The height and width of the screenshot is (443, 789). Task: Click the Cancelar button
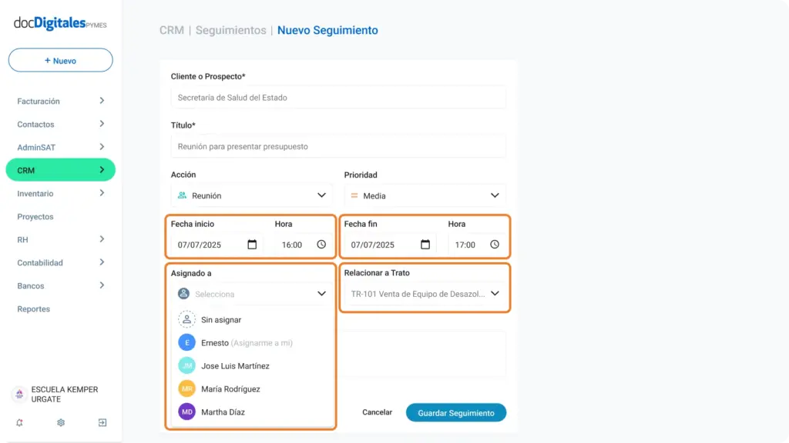pos(377,412)
